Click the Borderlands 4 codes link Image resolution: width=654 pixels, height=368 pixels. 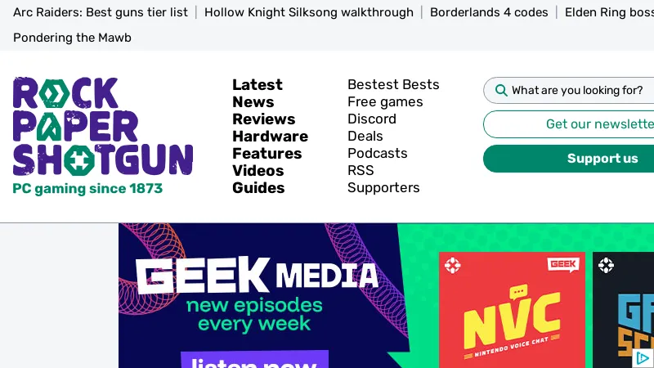[489, 12]
